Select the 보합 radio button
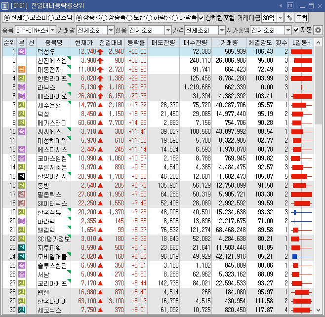This screenshot has width=325, height=317. [x=129, y=18]
